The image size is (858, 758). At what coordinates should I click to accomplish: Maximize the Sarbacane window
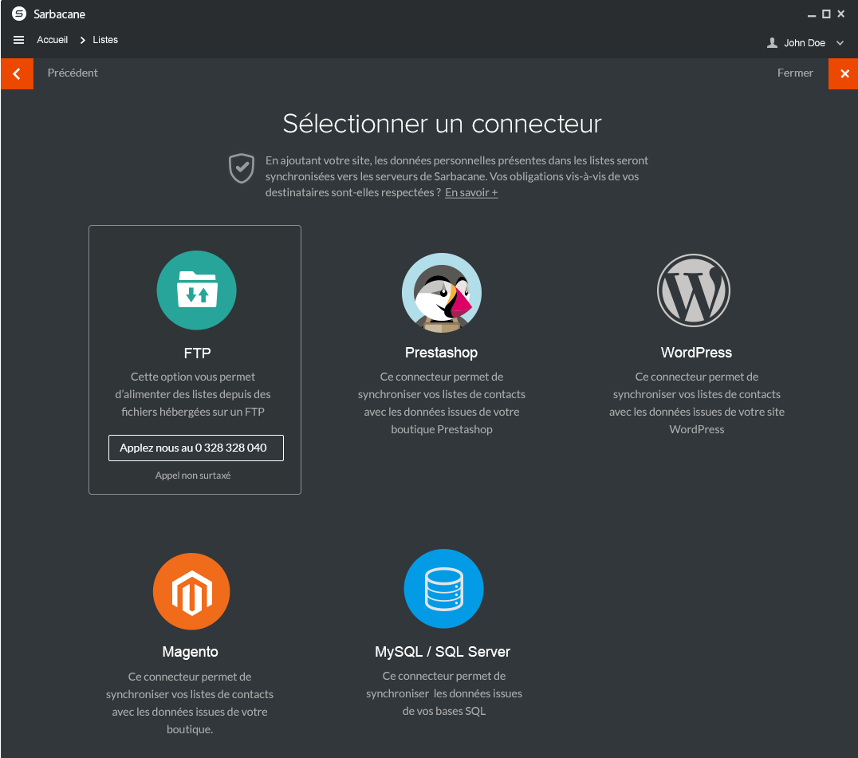tap(826, 14)
